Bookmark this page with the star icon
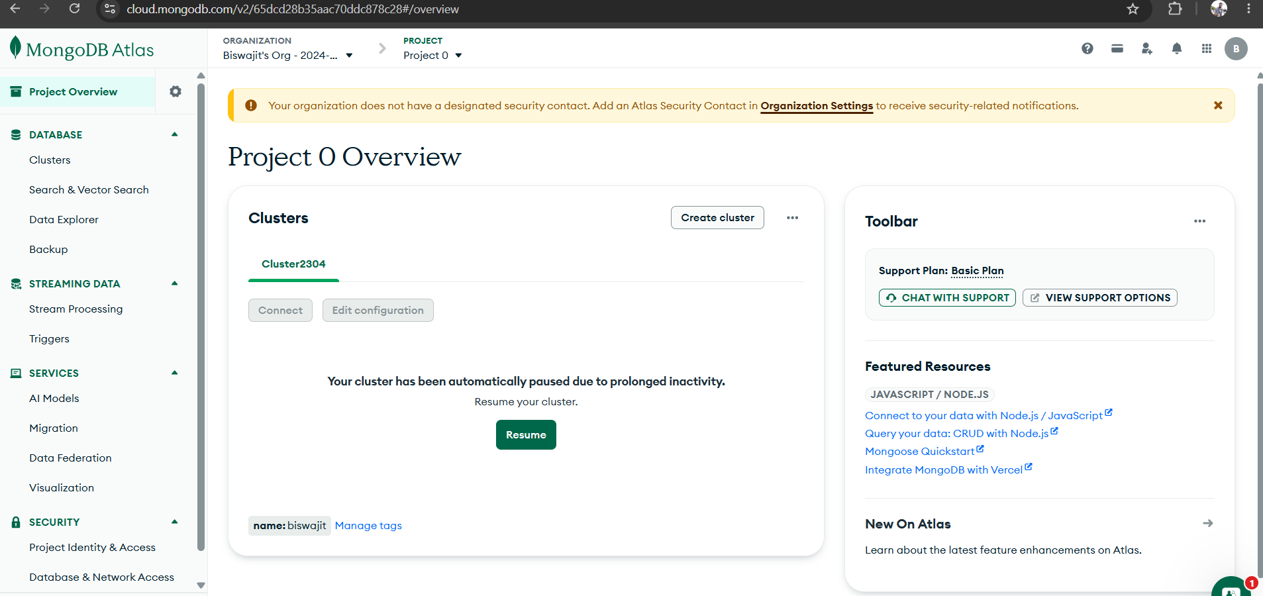The height and width of the screenshot is (596, 1263). pyautogui.click(x=1133, y=9)
